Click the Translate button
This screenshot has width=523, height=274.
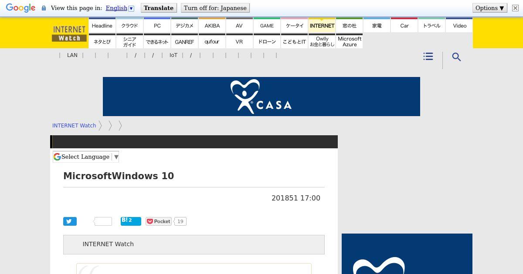tap(159, 8)
